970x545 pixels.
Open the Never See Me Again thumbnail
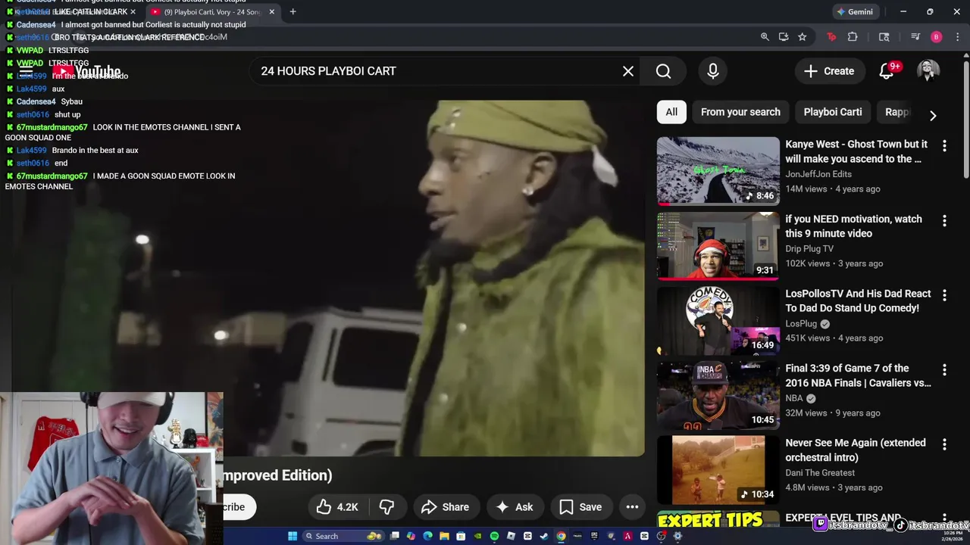718,470
